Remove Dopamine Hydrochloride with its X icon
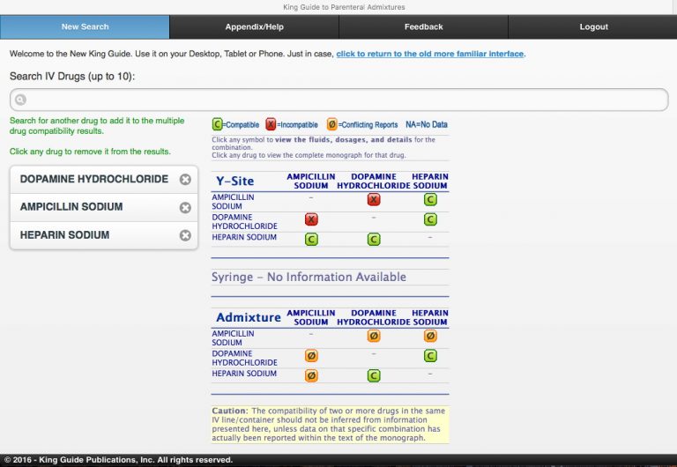 185,179
